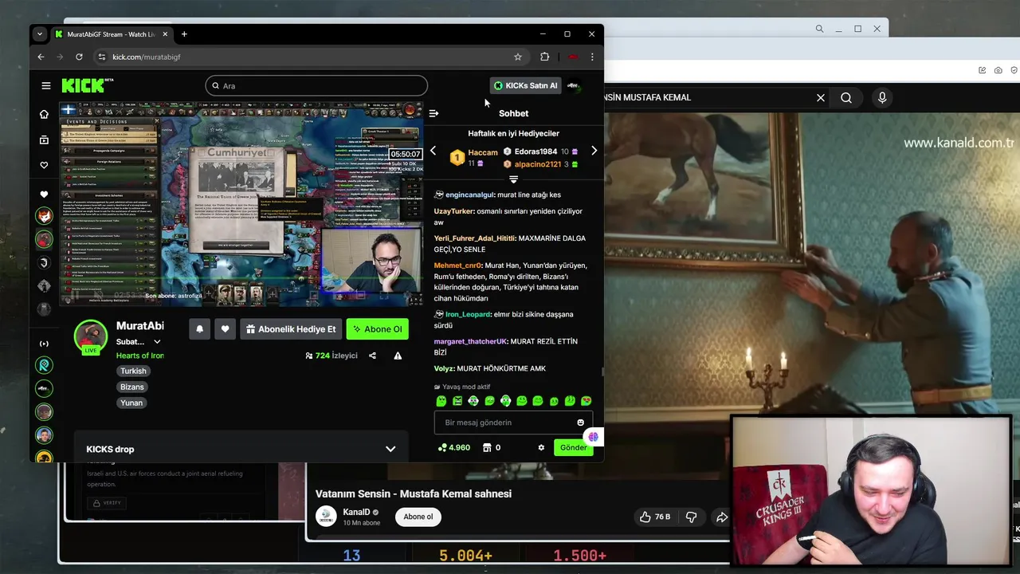Open the Browse icon in the Kick sidebar

coord(44,140)
